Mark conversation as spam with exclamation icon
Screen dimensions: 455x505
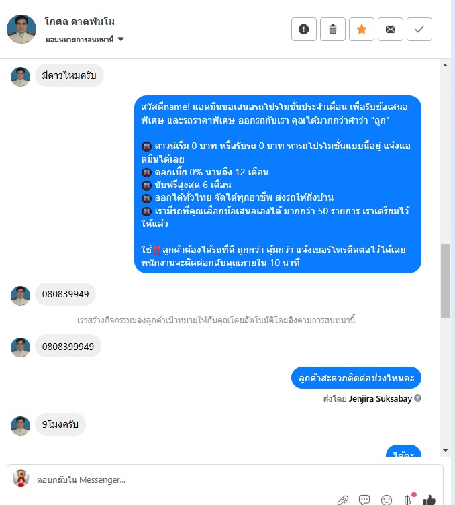tap(304, 30)
